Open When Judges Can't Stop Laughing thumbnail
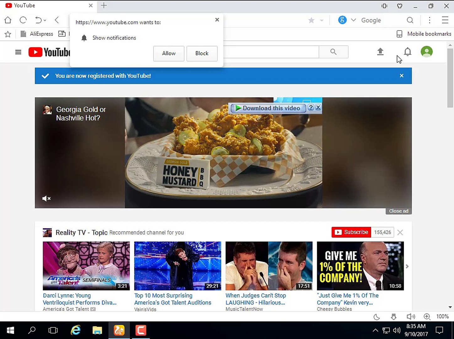454x339 pixels. coord(269,266)
